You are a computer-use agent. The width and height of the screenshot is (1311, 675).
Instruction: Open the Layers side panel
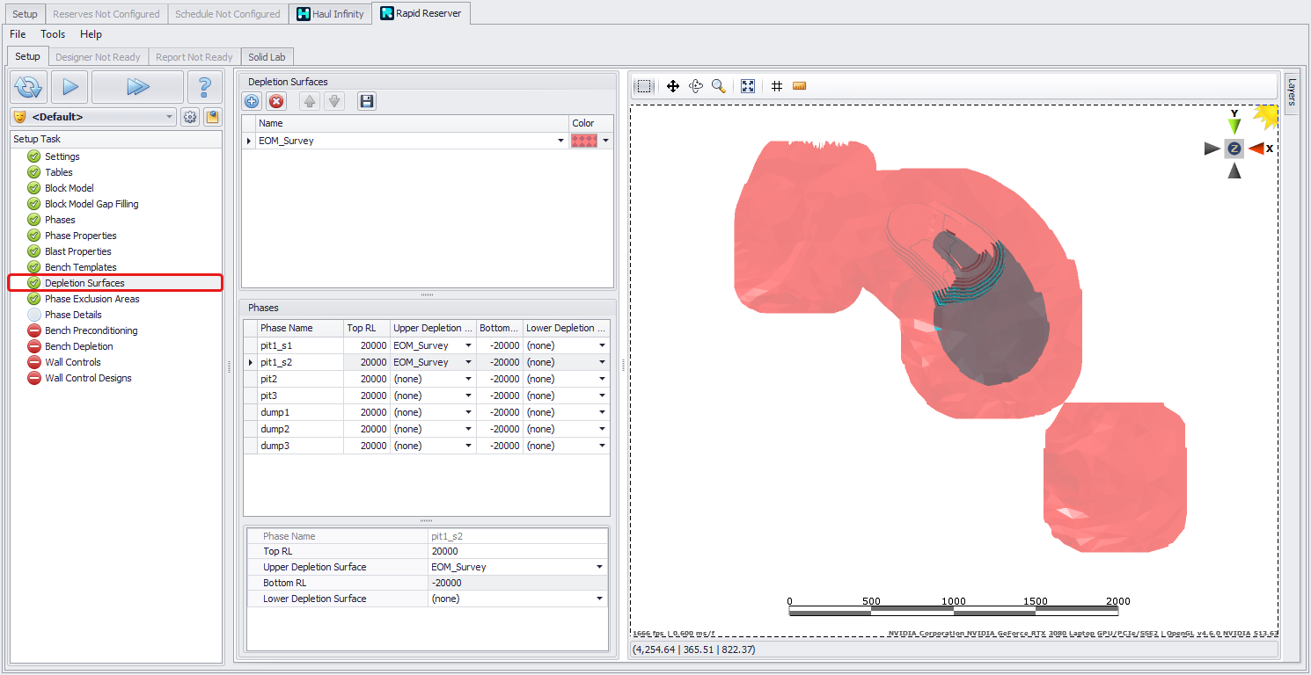(x=1292, y=92)
